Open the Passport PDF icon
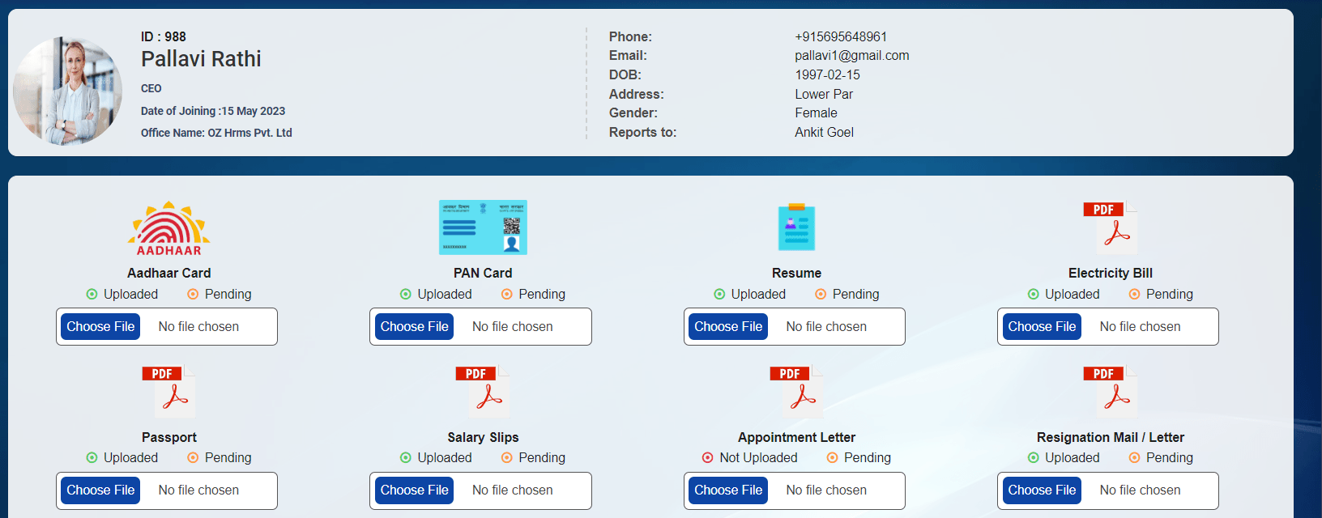 coord(168,392)
